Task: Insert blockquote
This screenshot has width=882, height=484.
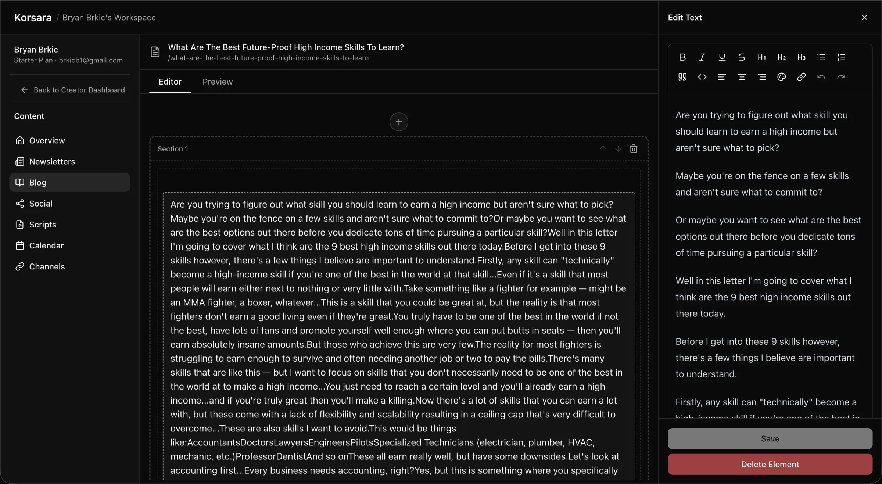Action: click(682, 77)
